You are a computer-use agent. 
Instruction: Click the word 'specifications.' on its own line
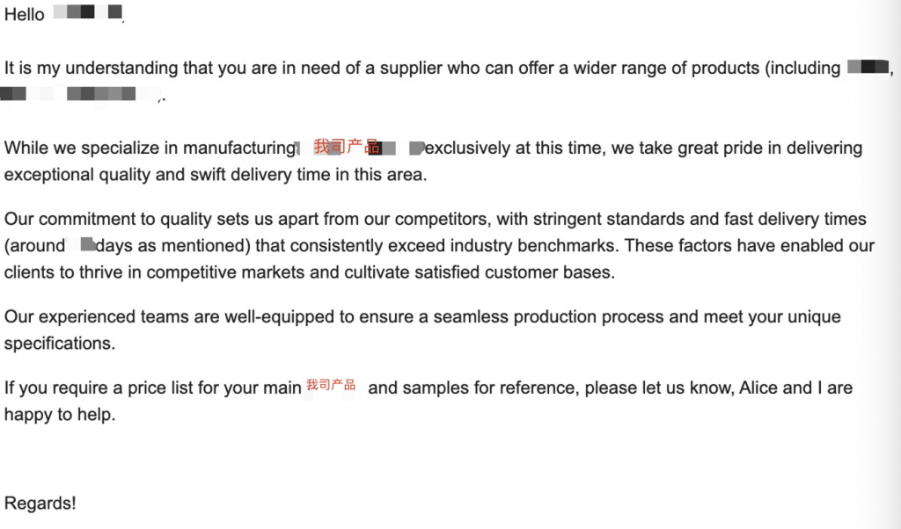tap(60, 343)
